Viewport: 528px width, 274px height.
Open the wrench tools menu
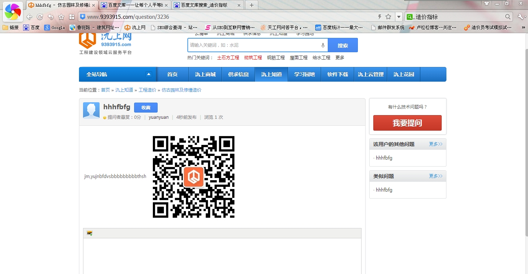coord(521,17)
